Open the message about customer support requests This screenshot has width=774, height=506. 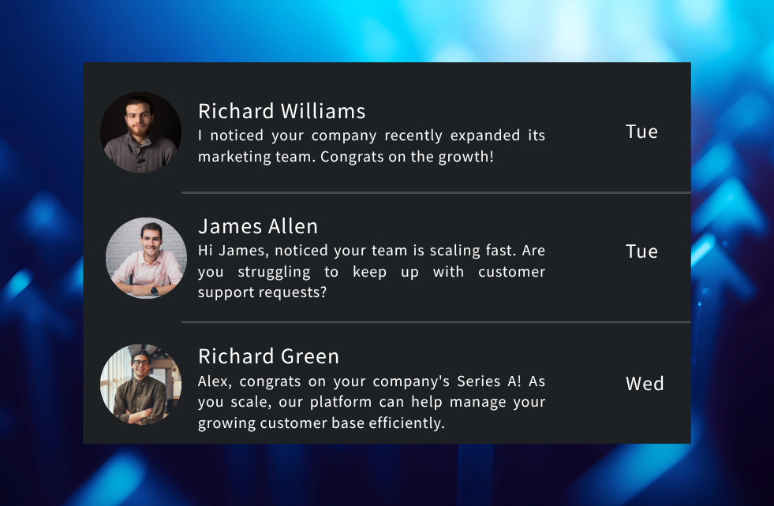tap(371, 271)
